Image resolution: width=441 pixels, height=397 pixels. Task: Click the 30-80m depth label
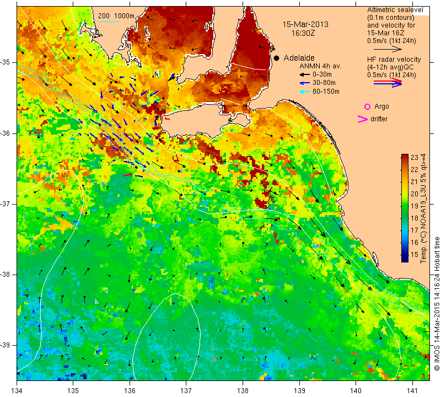point(324,83)
